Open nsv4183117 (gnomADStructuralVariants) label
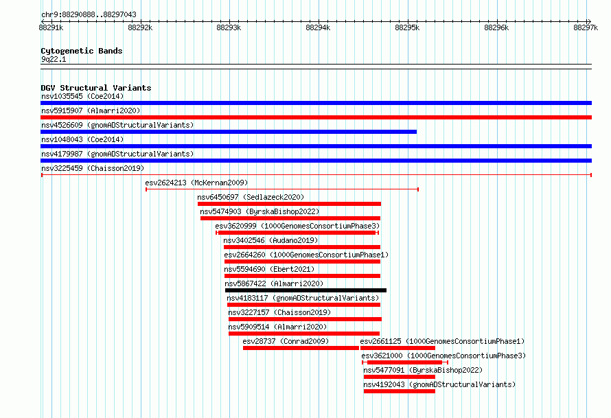The width and height of the screenshot is (611, 418). point(303,298)
